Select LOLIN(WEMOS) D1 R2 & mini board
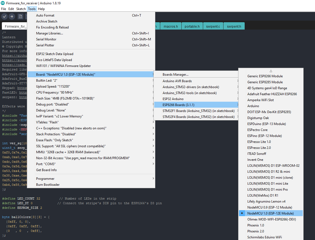 point(271,172)
